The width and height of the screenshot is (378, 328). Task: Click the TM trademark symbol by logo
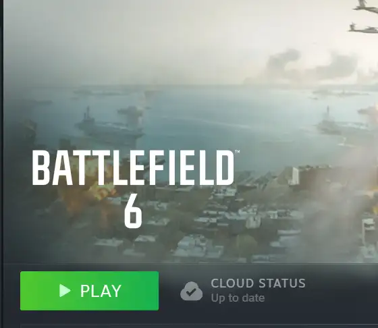[237, 152]
